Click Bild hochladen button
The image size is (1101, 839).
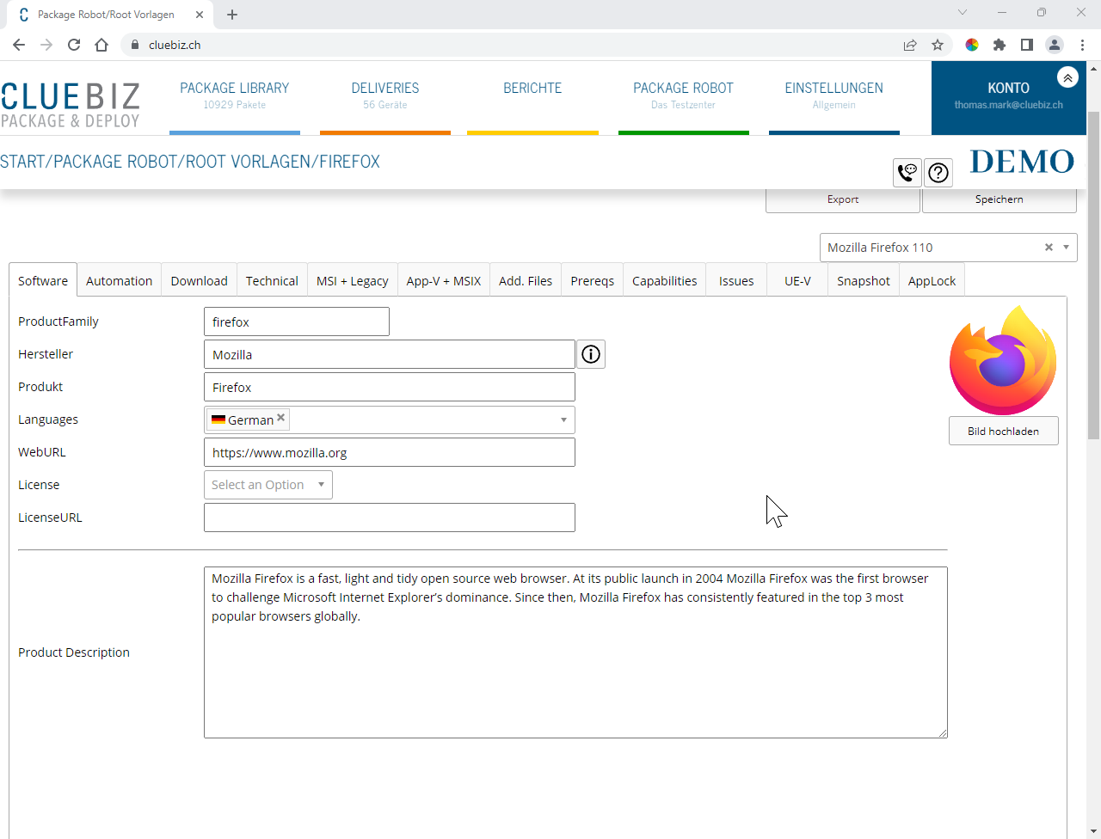click(1003, 432)
